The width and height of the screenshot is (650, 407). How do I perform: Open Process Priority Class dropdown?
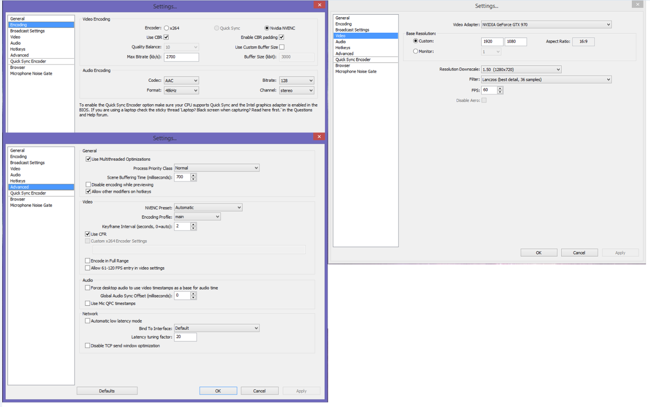point(217,168)
